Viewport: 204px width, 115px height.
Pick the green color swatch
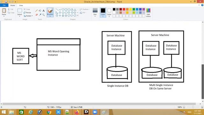134,9
